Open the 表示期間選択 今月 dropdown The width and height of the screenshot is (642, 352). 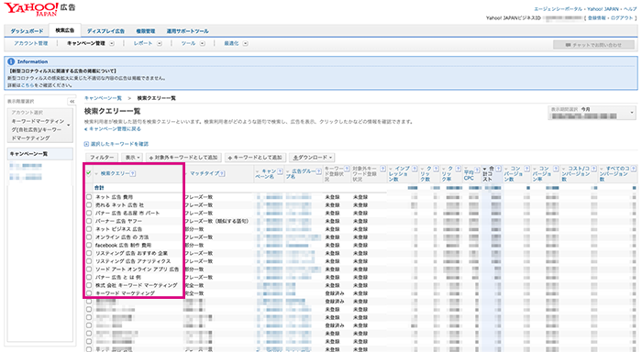point(592,113)
